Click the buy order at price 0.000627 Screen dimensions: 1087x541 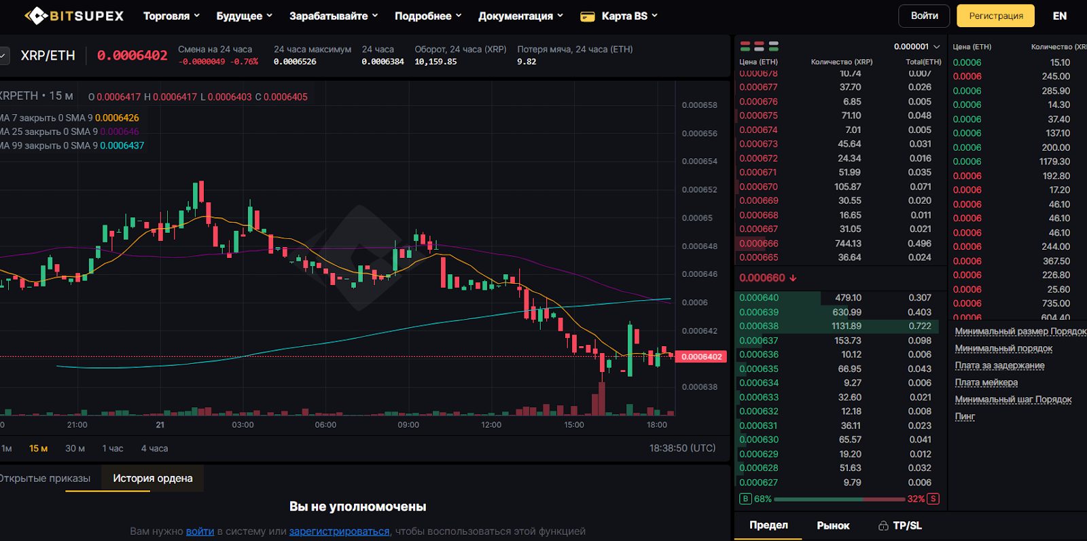point(840,483)
